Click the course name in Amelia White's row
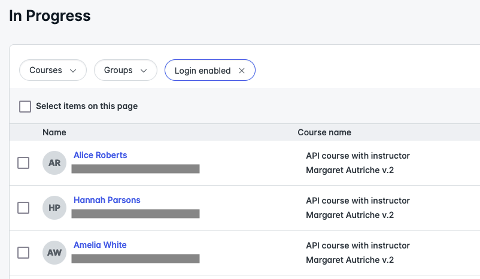Viewport: 480px width, 279px height. click(x=357, y=253)
